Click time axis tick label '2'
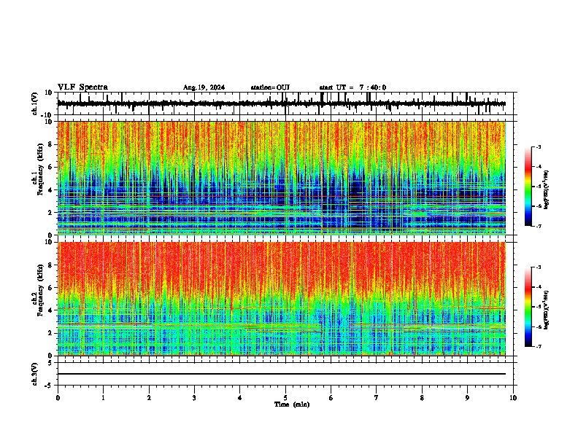This screenshot has height=446, width=578. click(149, 398)
